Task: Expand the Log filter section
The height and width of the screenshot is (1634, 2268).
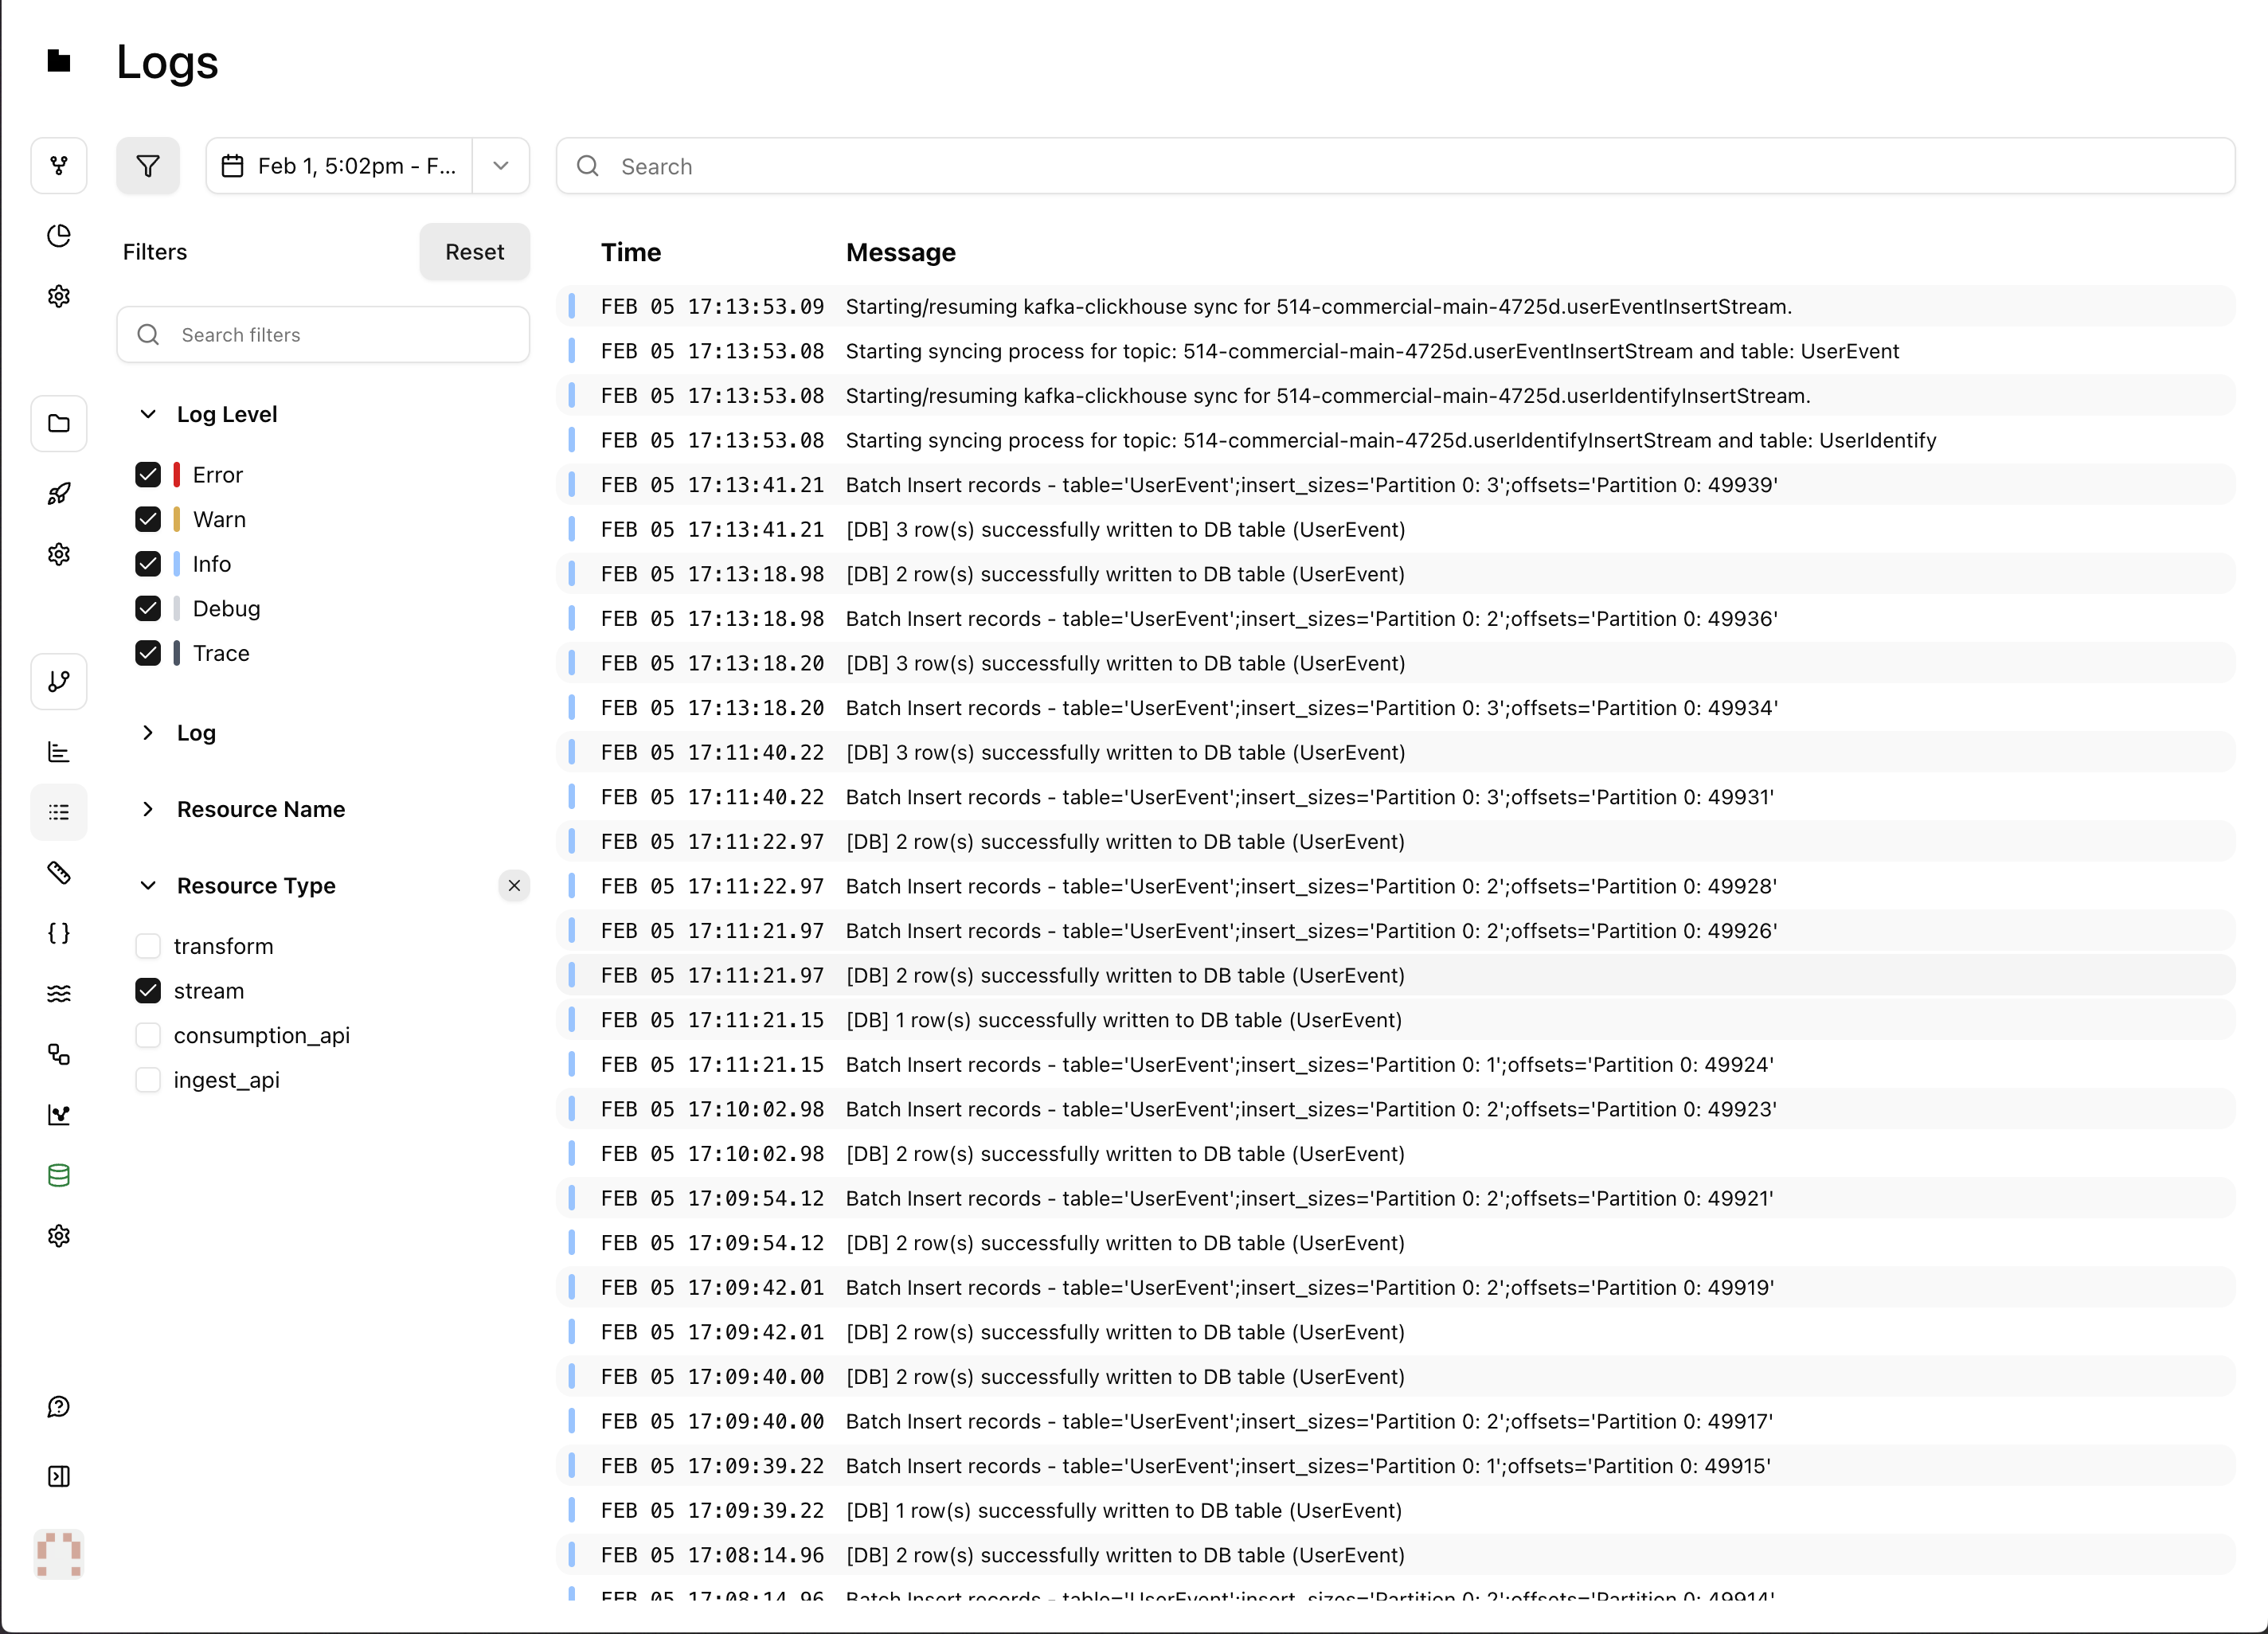Action: tap(148, 733)
